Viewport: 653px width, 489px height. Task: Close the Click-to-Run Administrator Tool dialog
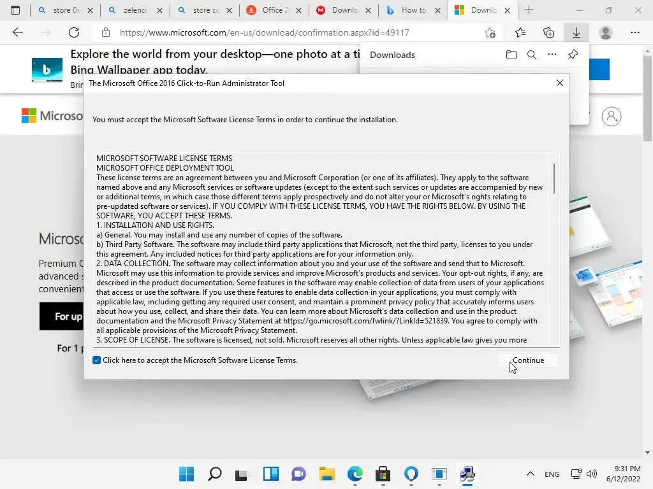560,83
